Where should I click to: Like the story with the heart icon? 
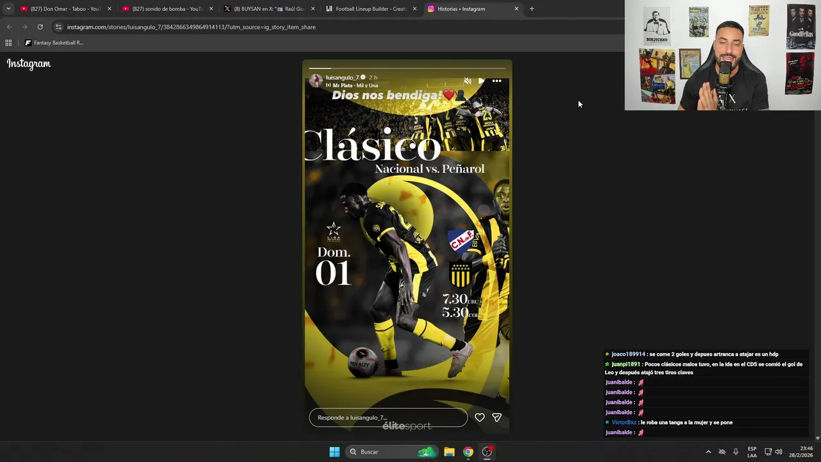(x=480, y=418)
